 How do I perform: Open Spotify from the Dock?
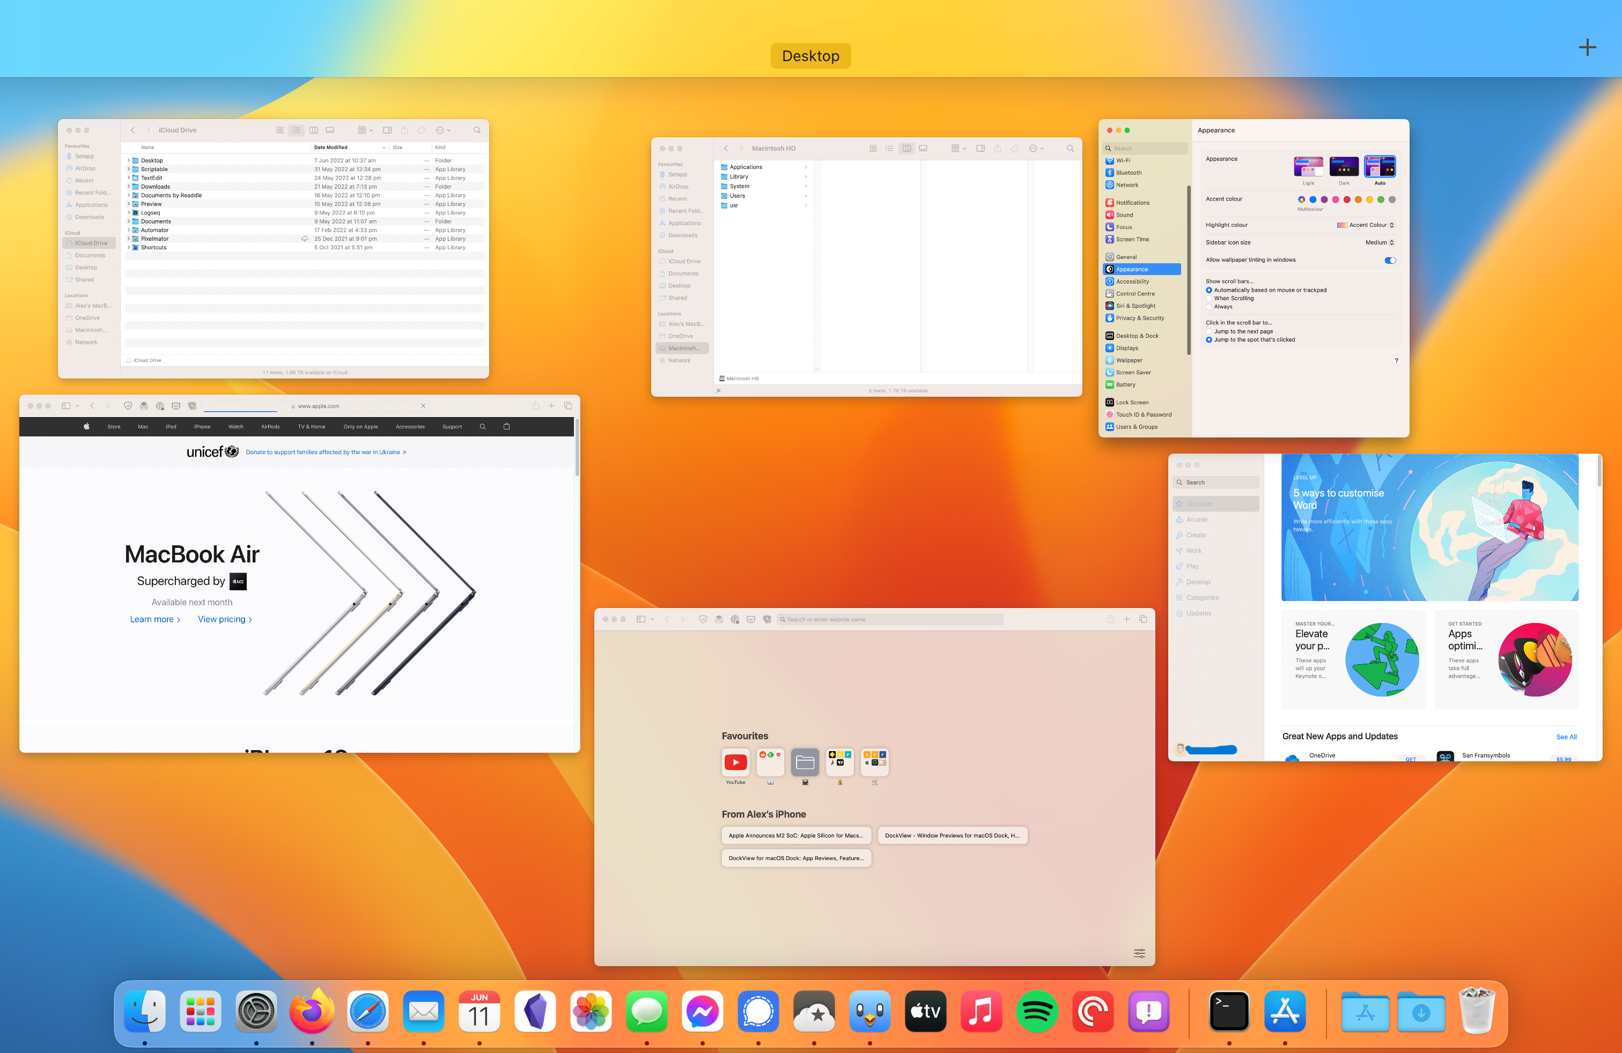point(1037,1012)
